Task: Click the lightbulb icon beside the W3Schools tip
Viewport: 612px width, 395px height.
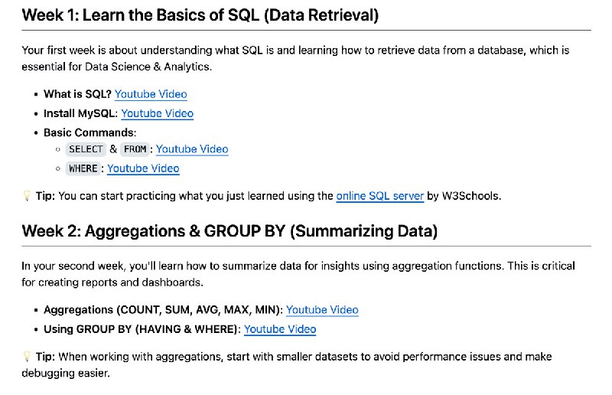Action: tap(27, 196)
